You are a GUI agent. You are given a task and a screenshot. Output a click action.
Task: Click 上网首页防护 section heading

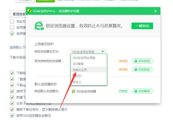point(44,44)
